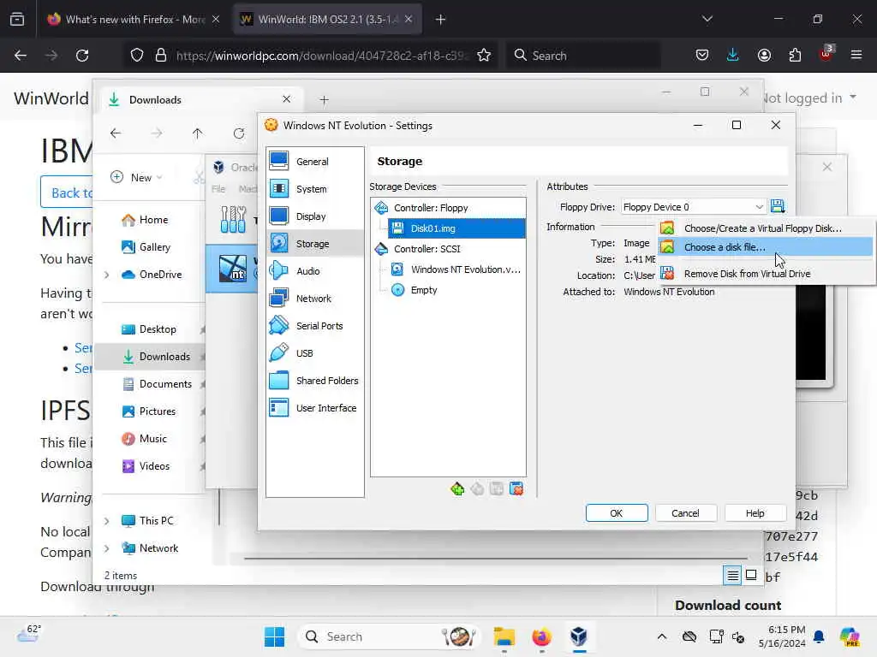Click Firefox search field
The width and height of the screenshot is (877, 657).
pyautogui.click(x=585, y=56)
